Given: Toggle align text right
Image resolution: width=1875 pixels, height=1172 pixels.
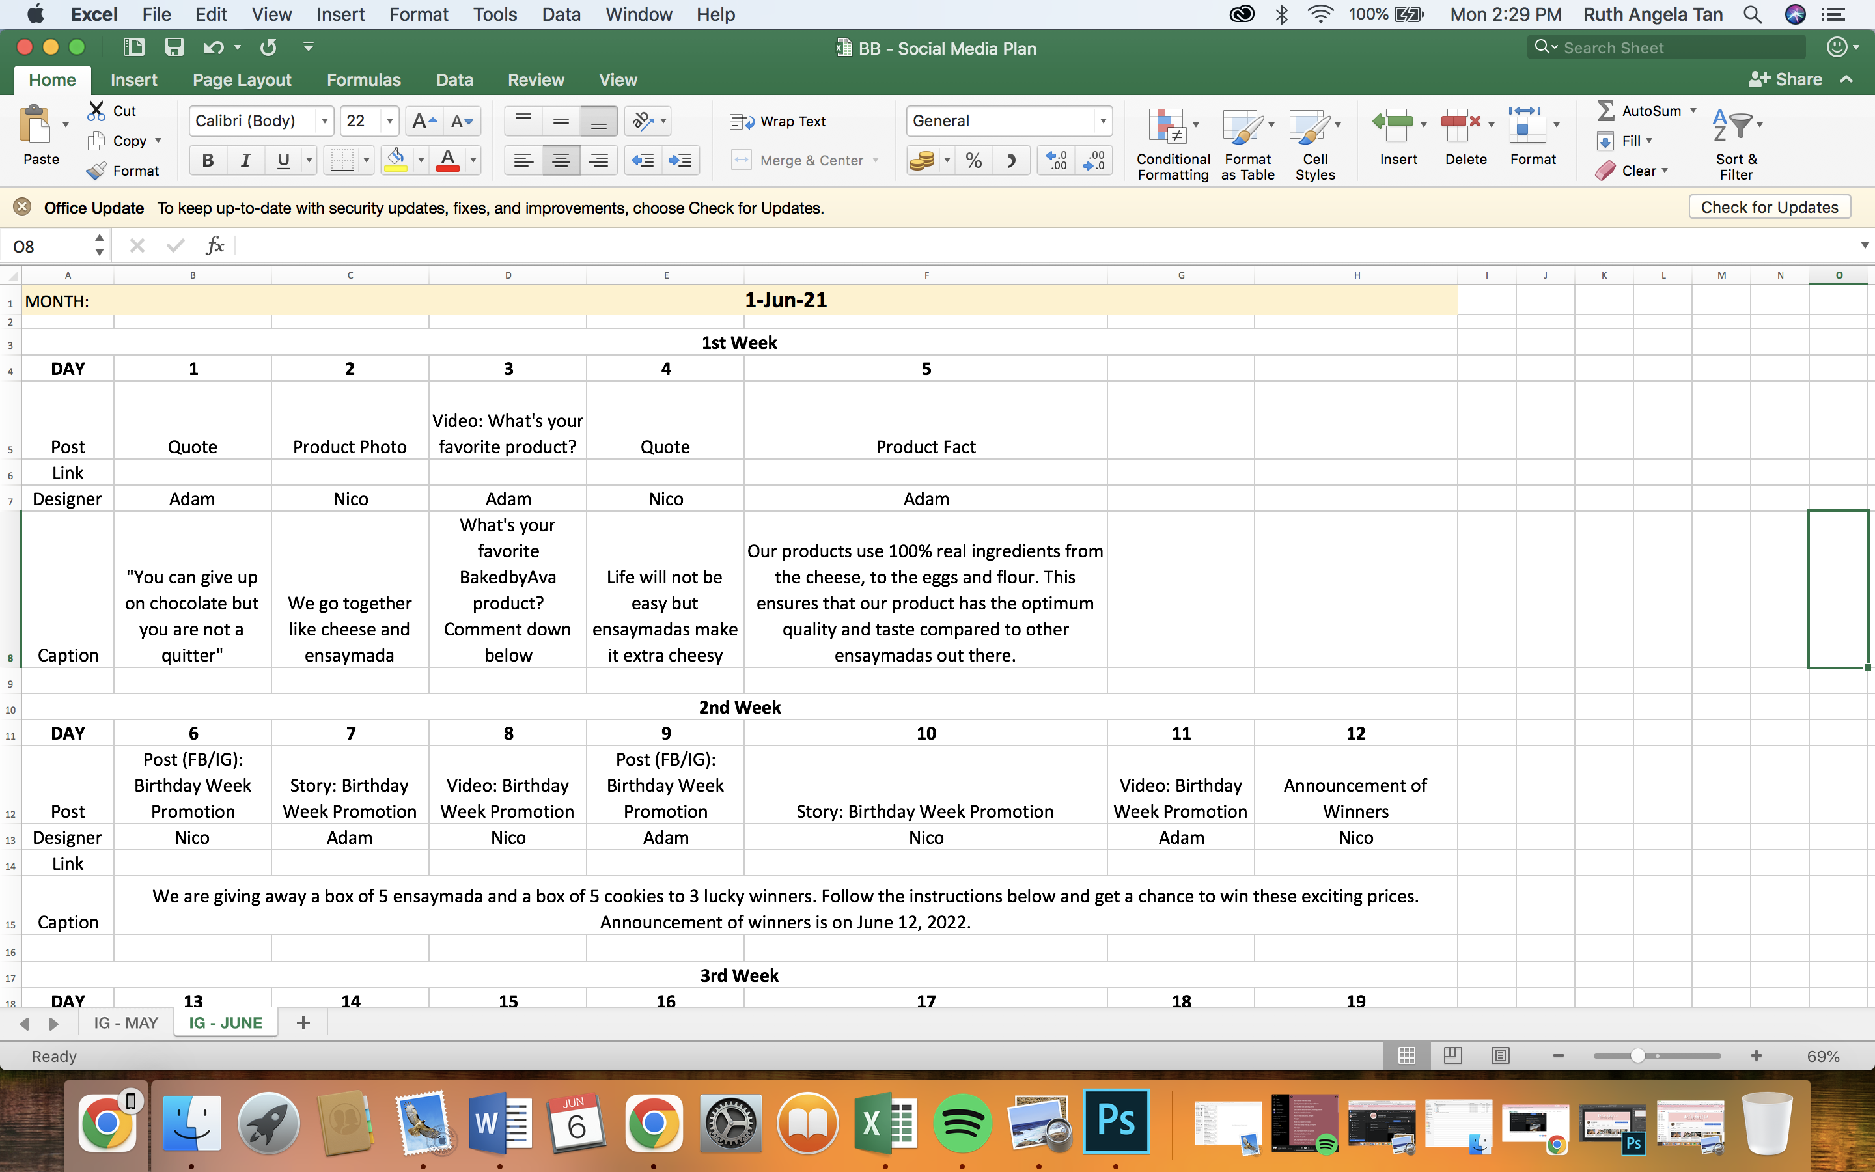Looking at the screenshot, I should click(598, 160).
